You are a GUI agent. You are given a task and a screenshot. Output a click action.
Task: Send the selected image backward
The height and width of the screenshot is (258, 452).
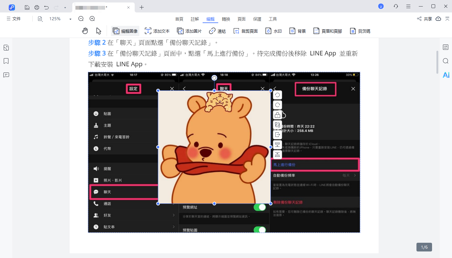pyautogui.click(x=277, y=145)
